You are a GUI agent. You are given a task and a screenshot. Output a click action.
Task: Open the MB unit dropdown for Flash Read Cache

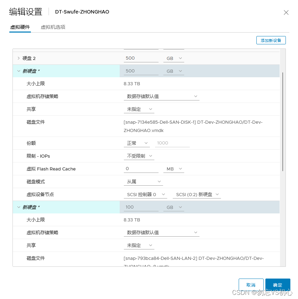click(173, 169)
